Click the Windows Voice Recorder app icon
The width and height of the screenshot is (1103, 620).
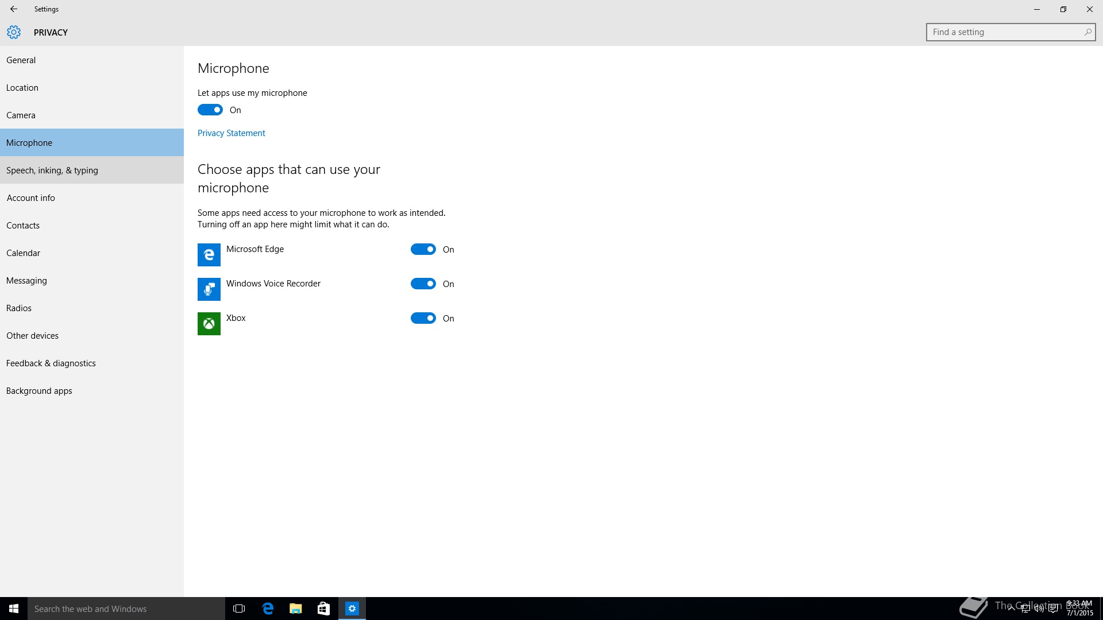pos(209,289)
